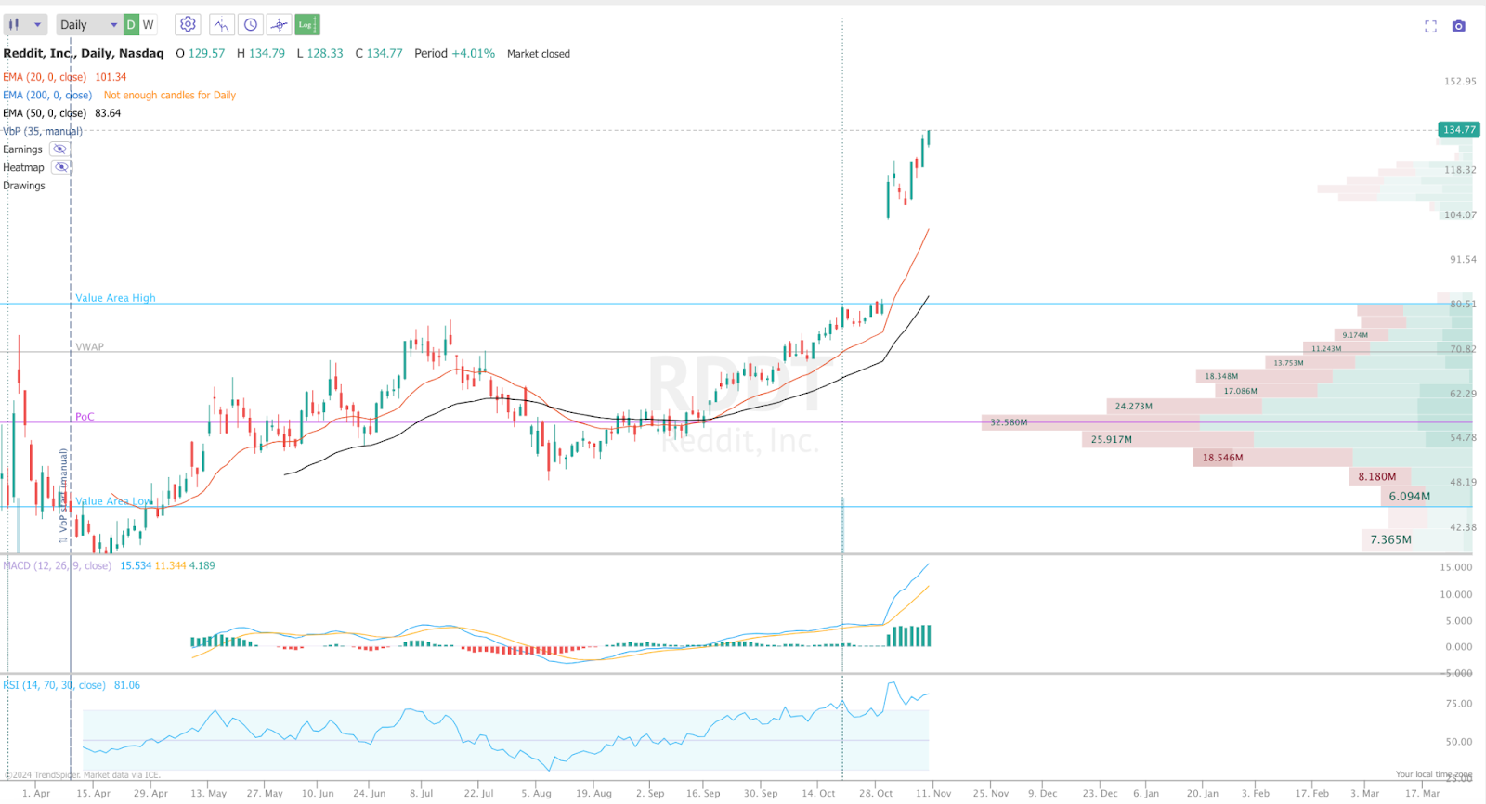Click the EMA (50, 0, close) indicator label
Image resolution: width=1486 pixels, height=804 pixels.
click(45, 113)
